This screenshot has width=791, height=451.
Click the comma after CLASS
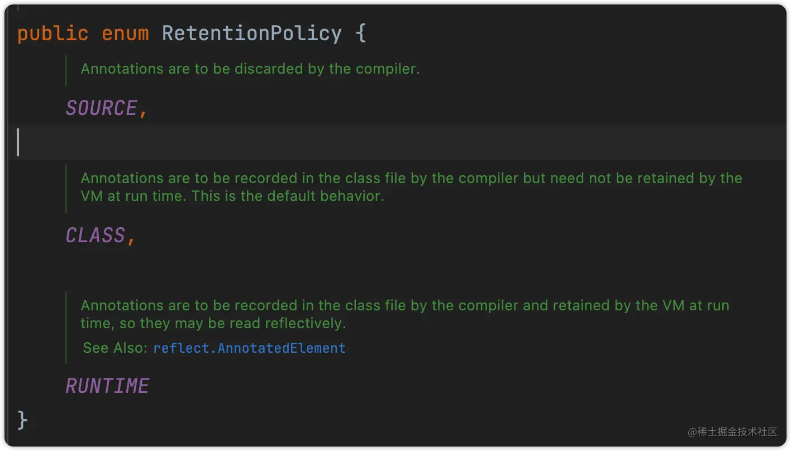point(131,238)
